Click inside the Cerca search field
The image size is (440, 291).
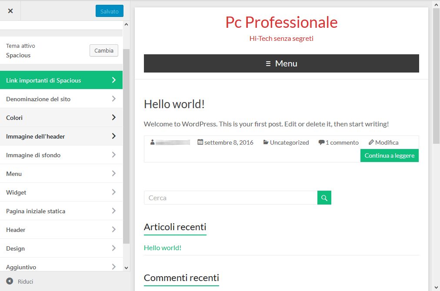point(230,198)
